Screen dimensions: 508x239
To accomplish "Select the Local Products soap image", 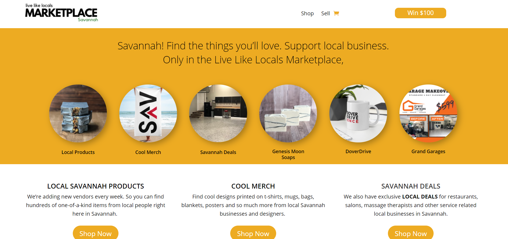I will coord(78,113).
